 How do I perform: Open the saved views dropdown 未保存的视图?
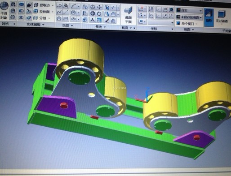[x=189, y=17]
